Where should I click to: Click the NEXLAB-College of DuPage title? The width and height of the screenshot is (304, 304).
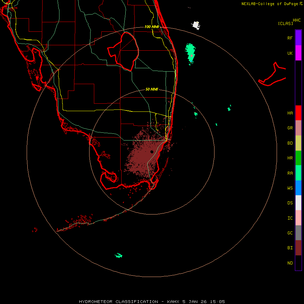pos(270,4)
